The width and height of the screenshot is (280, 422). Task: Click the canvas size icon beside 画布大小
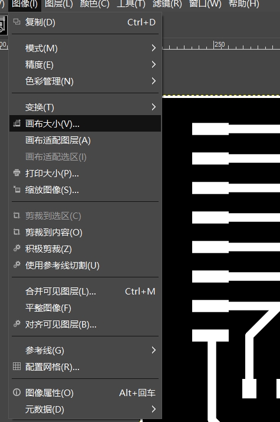click(17, 123)
